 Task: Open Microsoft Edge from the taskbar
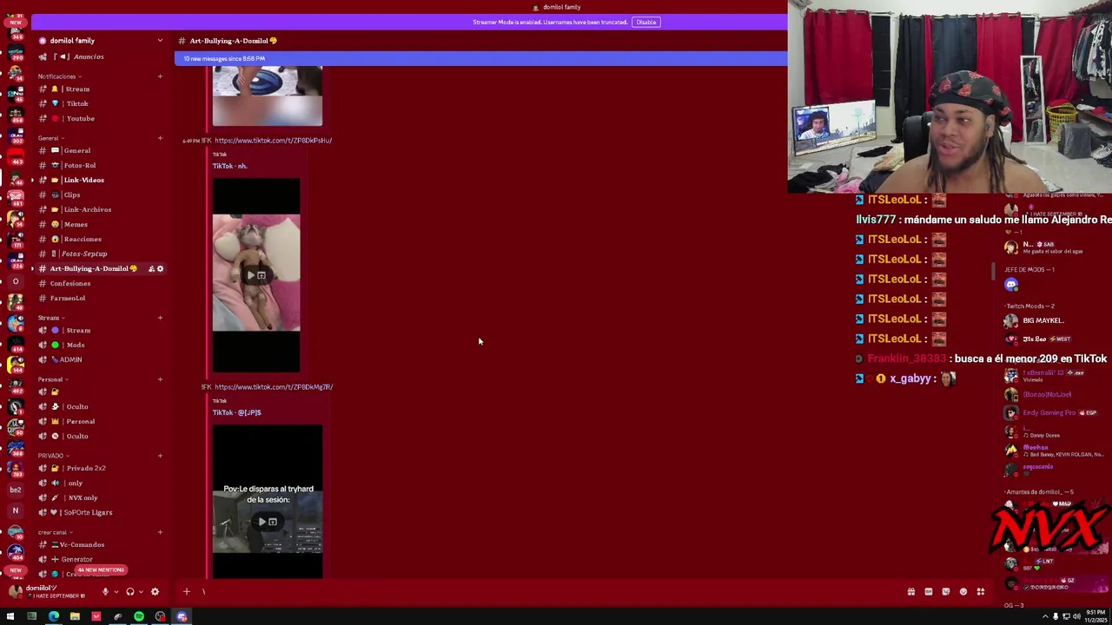[54, 616]
